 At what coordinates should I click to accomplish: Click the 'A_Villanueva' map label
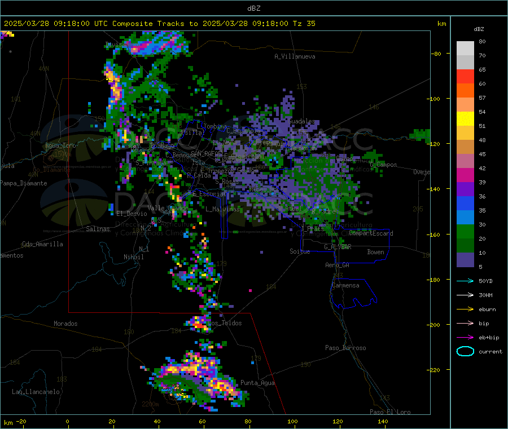295,56
